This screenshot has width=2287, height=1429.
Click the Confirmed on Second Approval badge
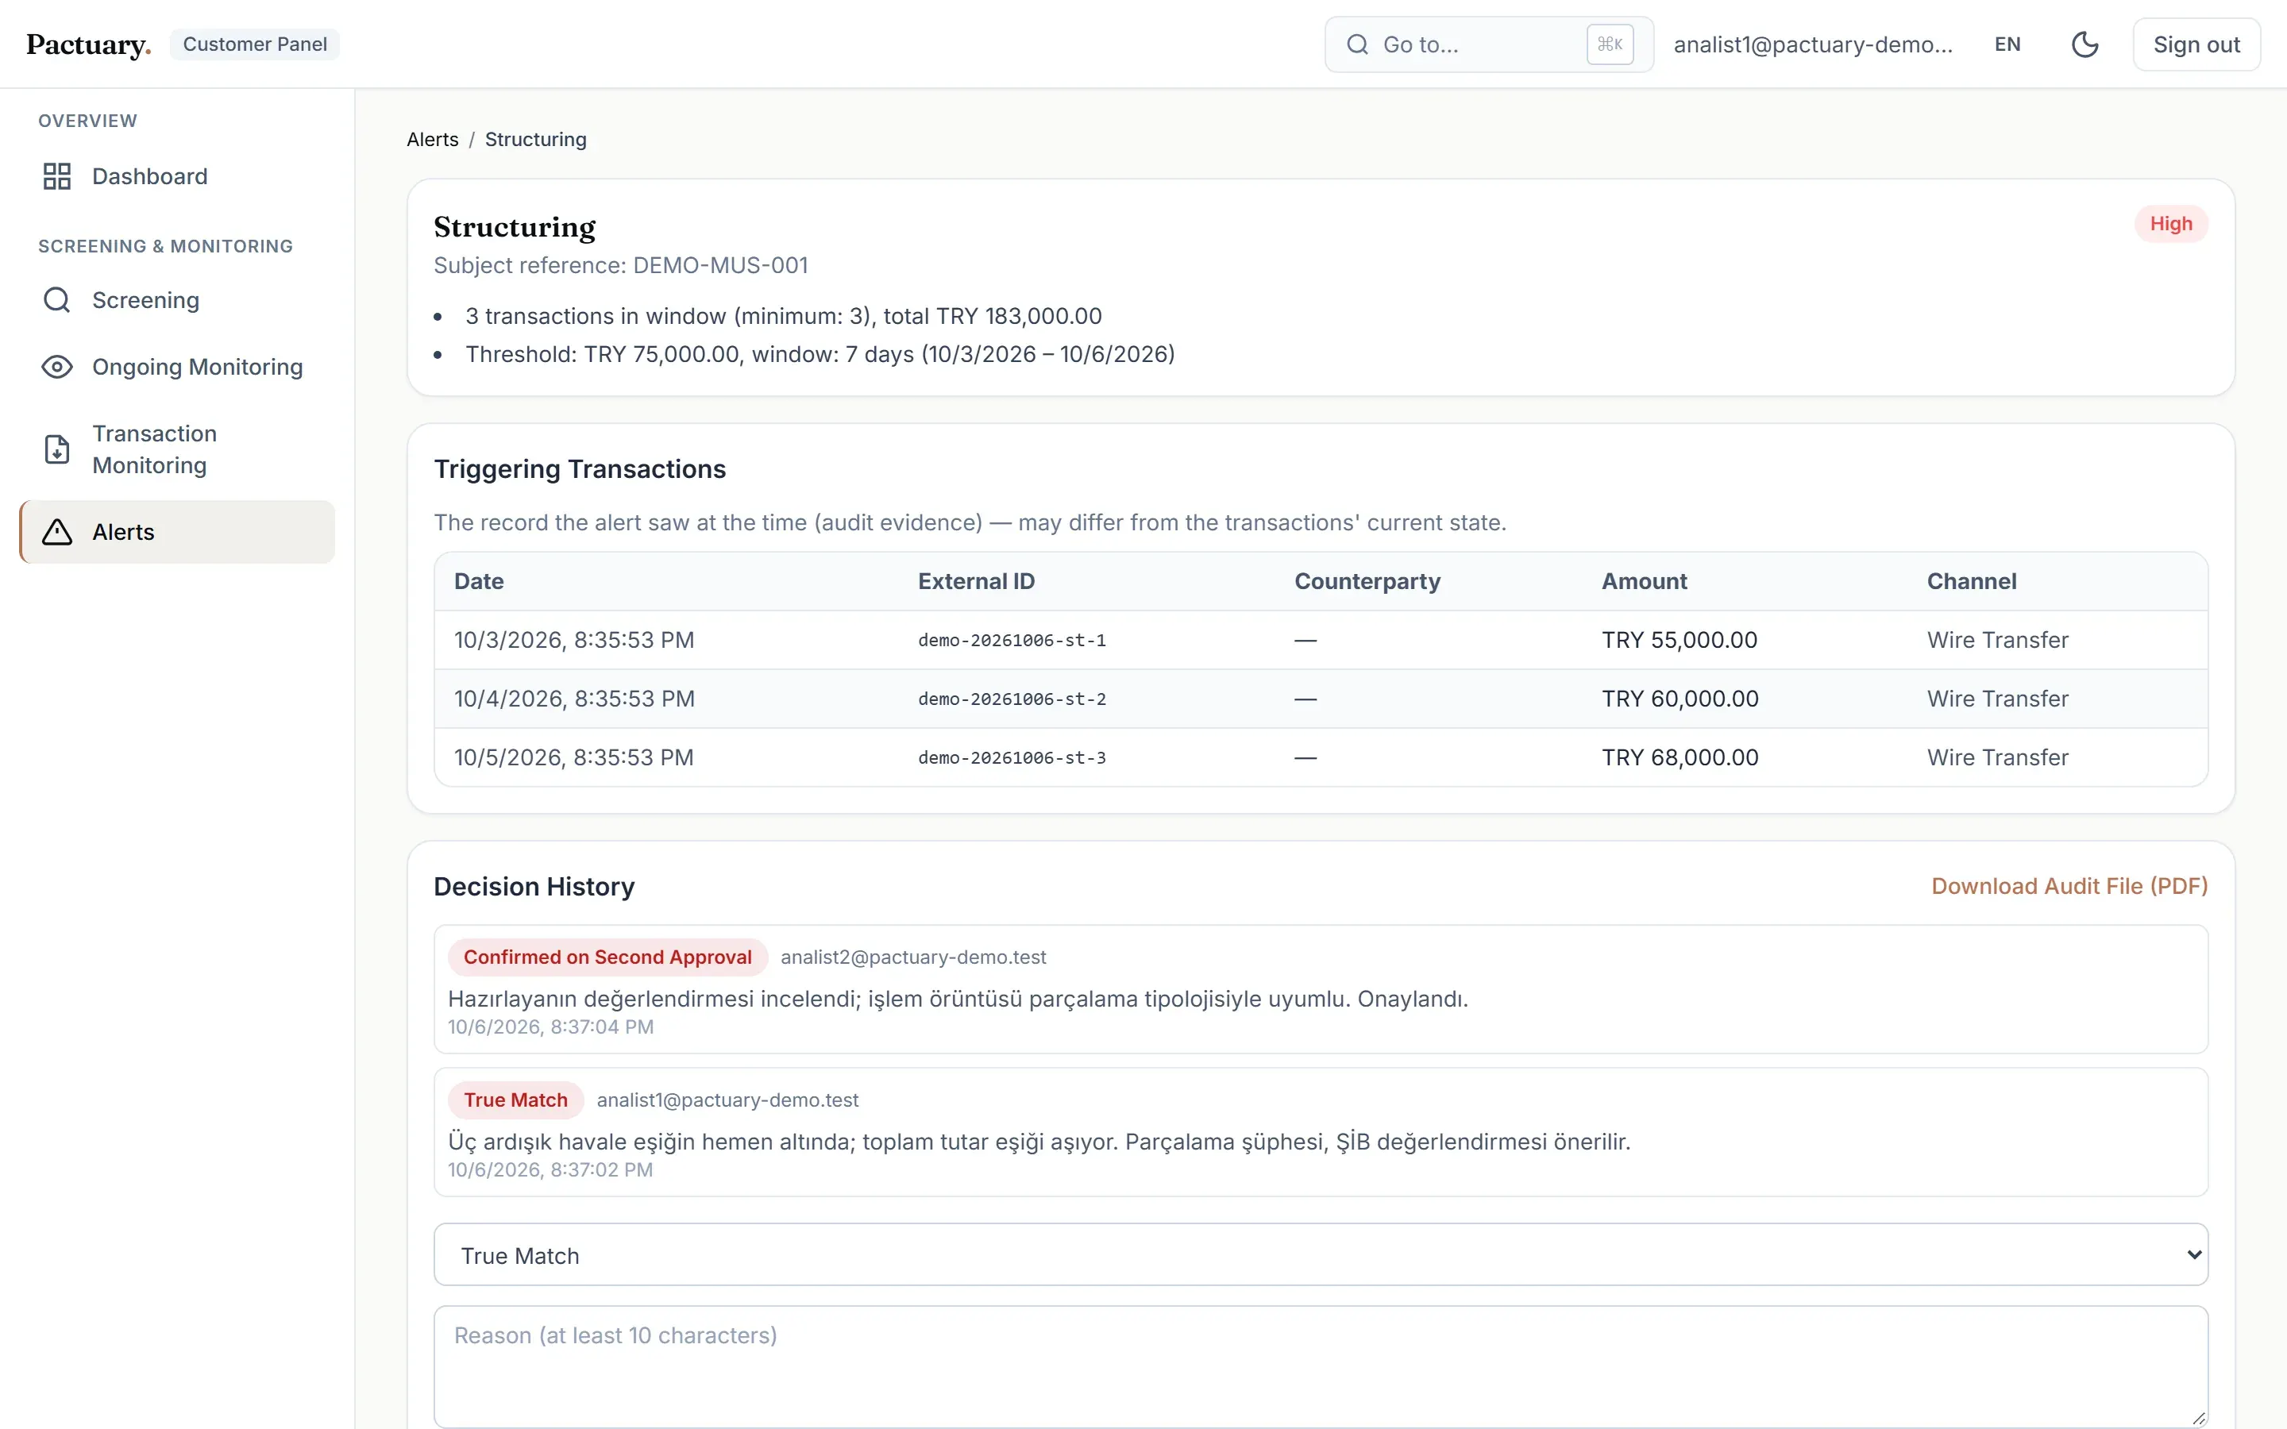click(x=607, y=957)
